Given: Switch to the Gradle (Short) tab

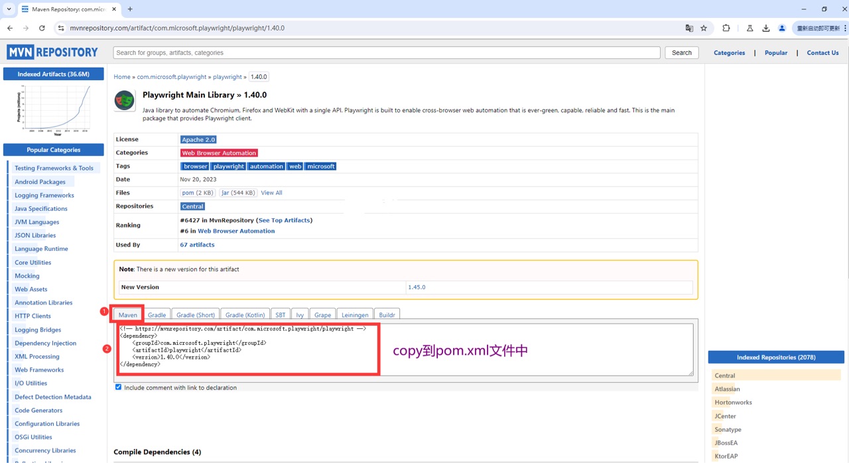Looking at the screenshot, I should click(196, 314).
